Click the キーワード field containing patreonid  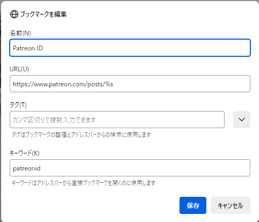point(130,168)
